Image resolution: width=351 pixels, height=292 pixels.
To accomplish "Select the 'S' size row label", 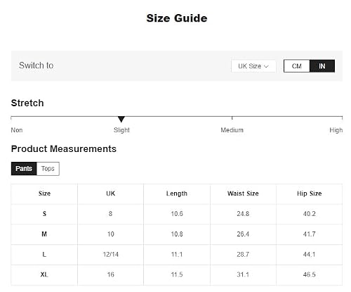I will 44,214.
